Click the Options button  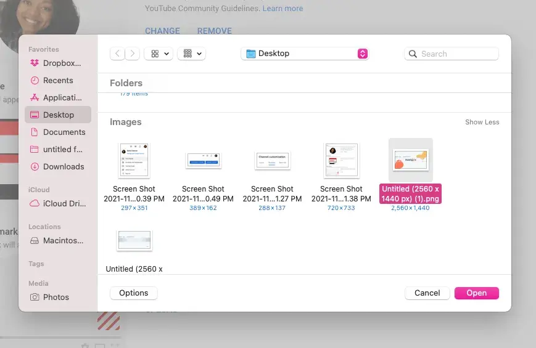point(134,293)
